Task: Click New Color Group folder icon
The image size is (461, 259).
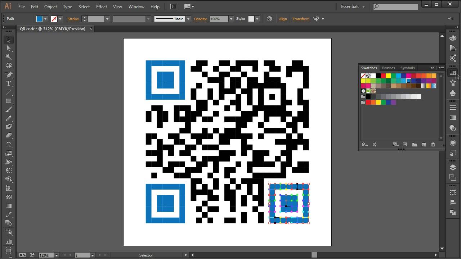Action: click(x=414, y=145)
